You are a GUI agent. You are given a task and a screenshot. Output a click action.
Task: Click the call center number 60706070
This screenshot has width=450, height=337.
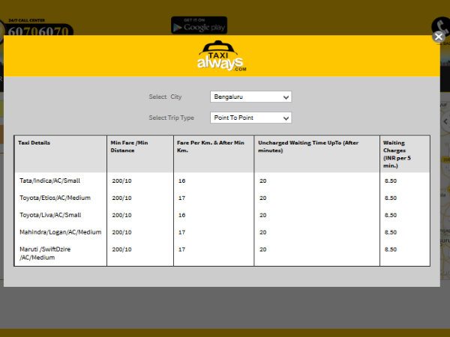point(38,31)
